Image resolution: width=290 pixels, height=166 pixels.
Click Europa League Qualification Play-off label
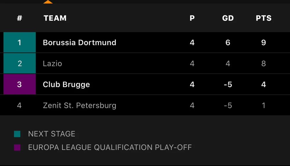(110, 147)
